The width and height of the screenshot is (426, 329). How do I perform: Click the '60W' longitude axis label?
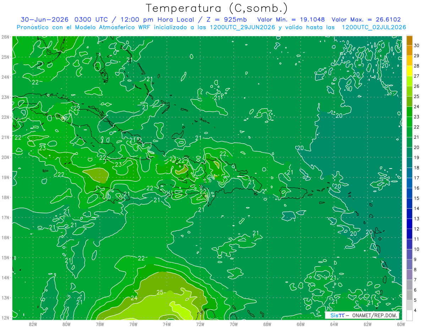(400, 324)
